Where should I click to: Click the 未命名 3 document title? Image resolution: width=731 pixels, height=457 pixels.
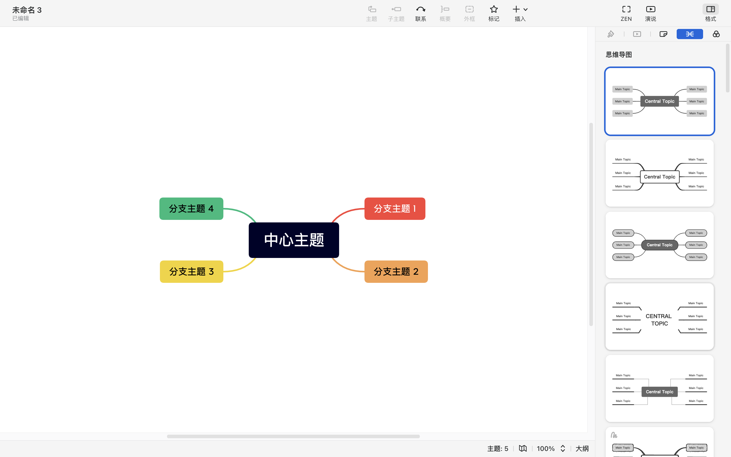(27, 10)
